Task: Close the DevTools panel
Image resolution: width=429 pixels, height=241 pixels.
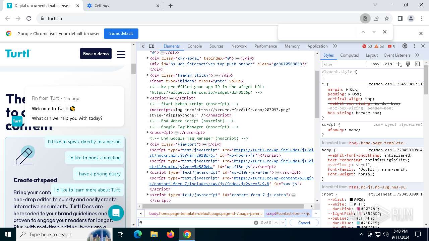Action: [x=423, y=46]
